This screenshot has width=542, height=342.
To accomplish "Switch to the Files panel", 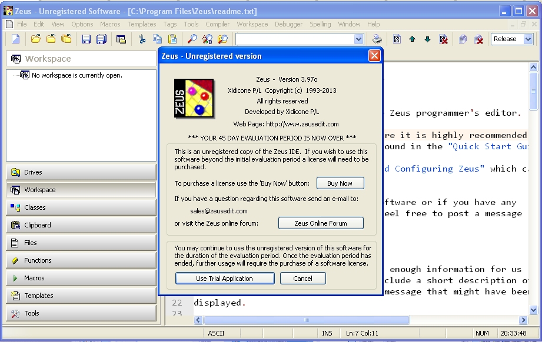I will coord(81,243).
